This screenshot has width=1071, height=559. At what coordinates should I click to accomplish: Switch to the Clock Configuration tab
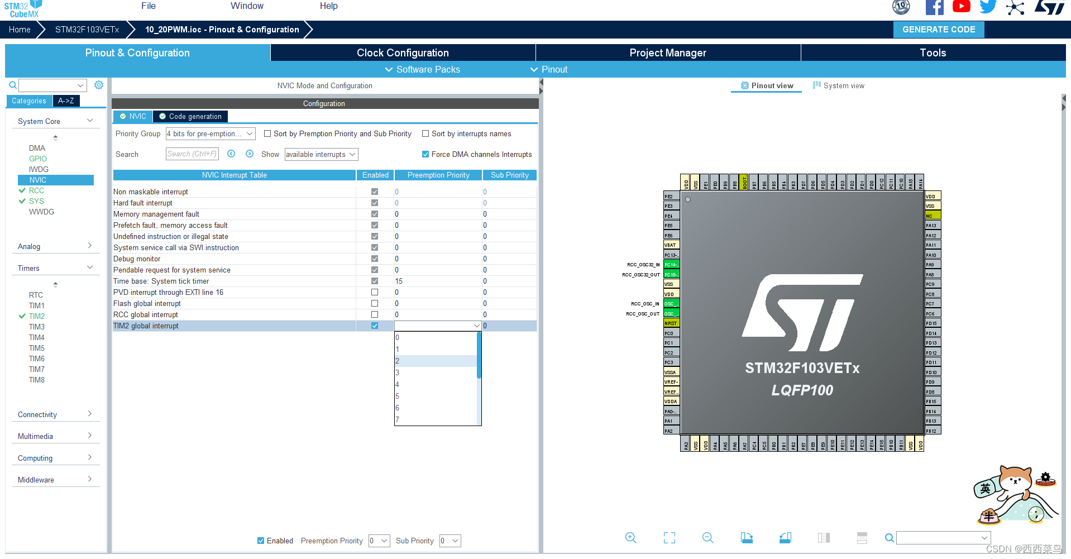[x=403, y=52]
